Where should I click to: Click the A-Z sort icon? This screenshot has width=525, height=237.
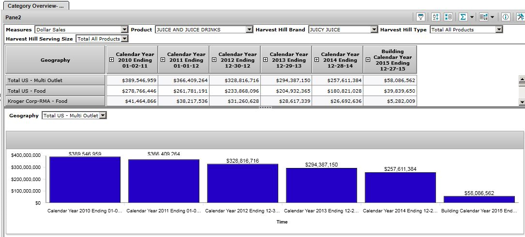(x=435, y=17)
